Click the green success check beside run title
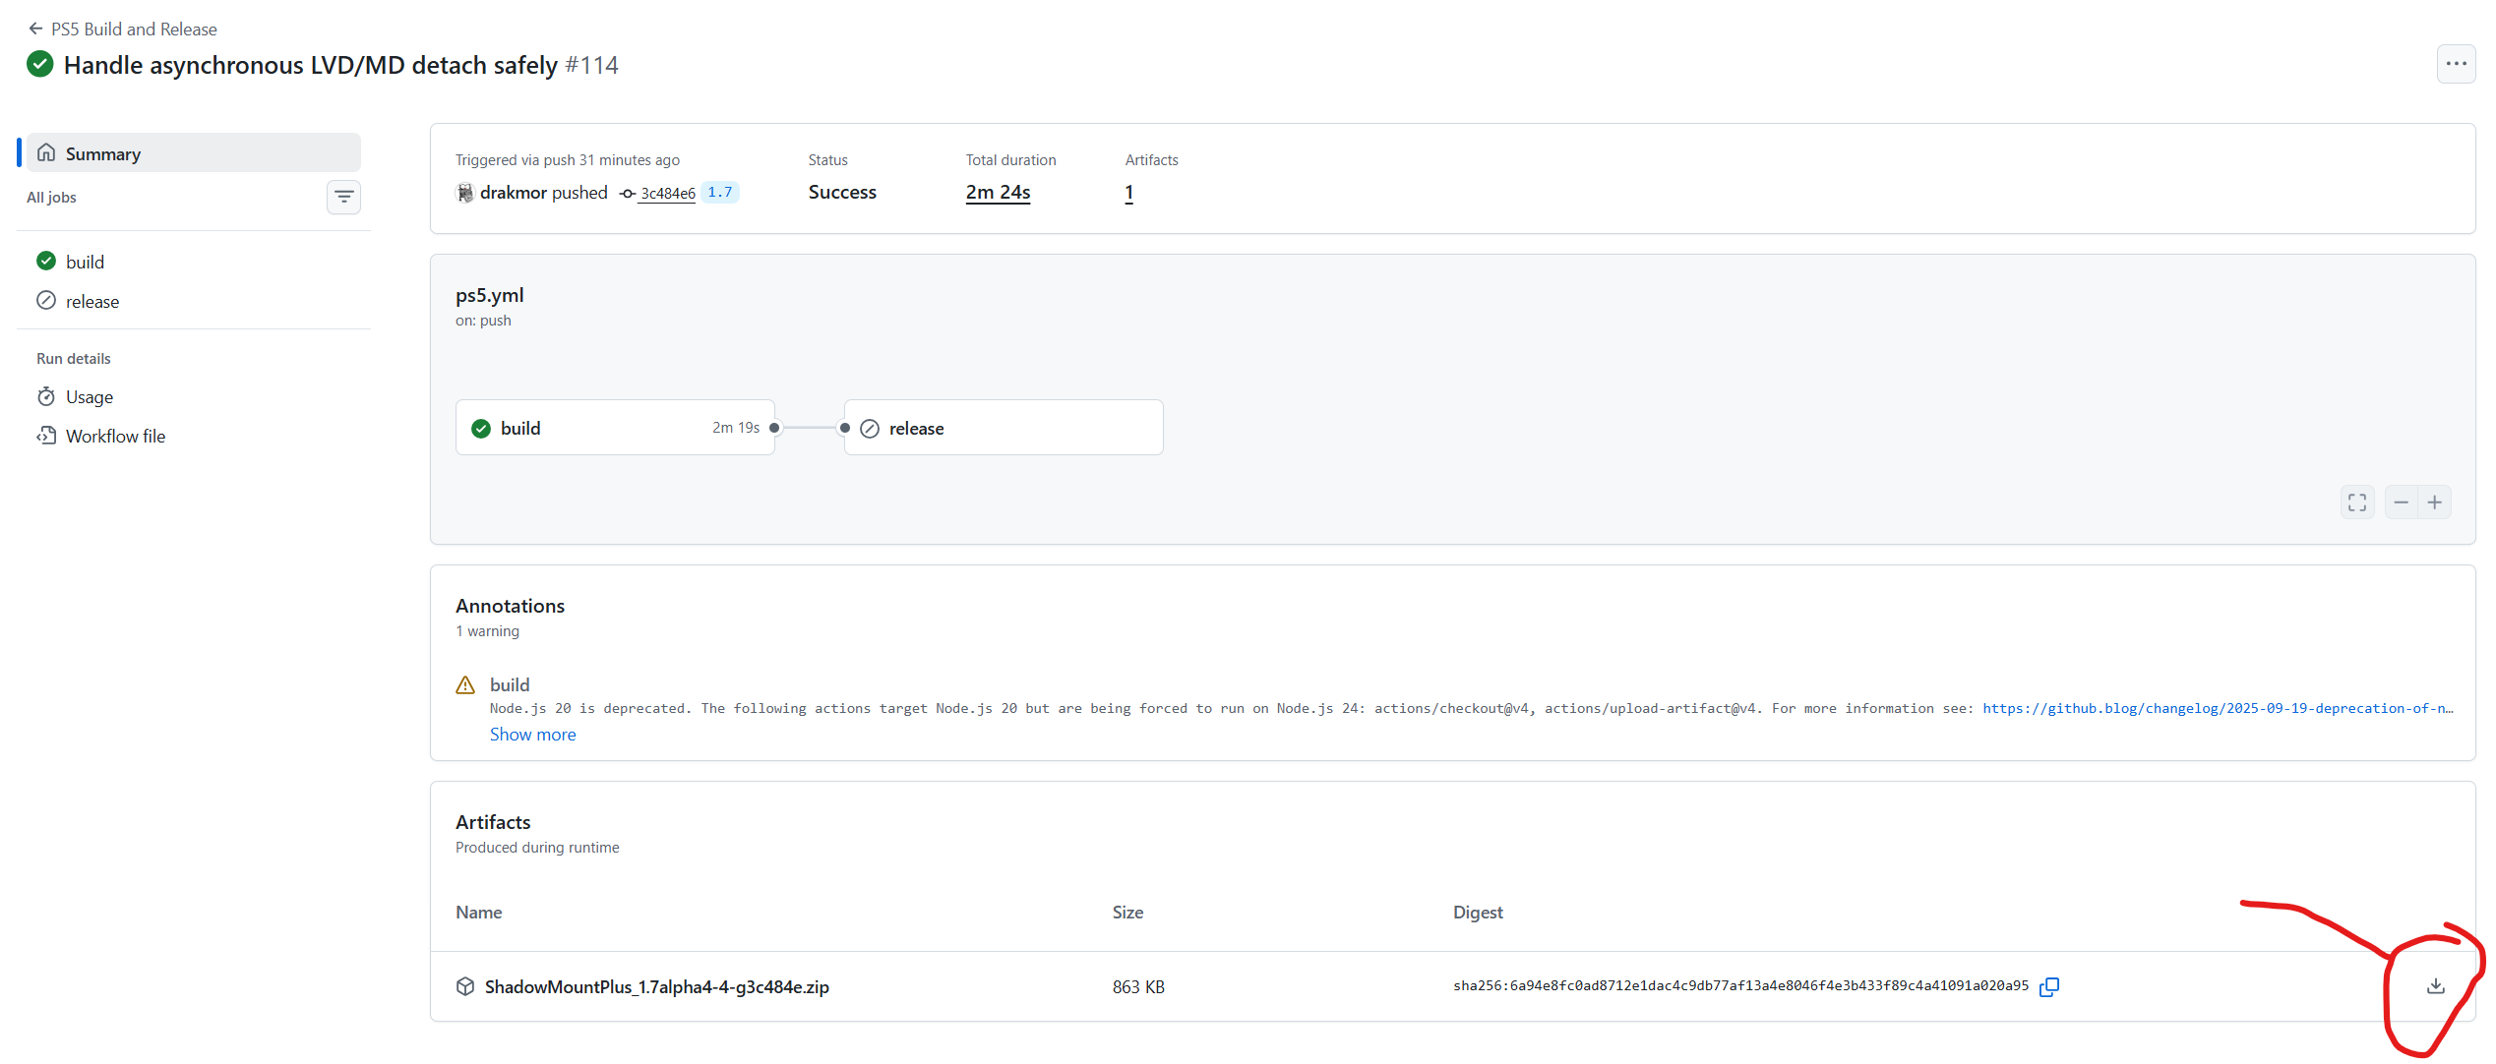Image resolution: width=2496 pixels, height=1064 pixels. click(x=40, y=65)
